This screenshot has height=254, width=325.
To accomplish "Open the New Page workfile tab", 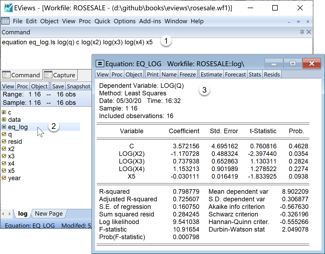I will click(49, 213).
